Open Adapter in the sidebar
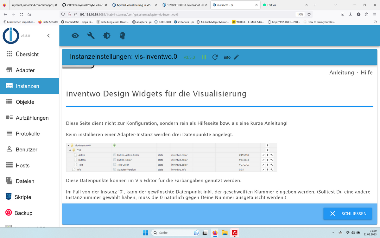This screenshot has width=380, height=238. (29, 70)
